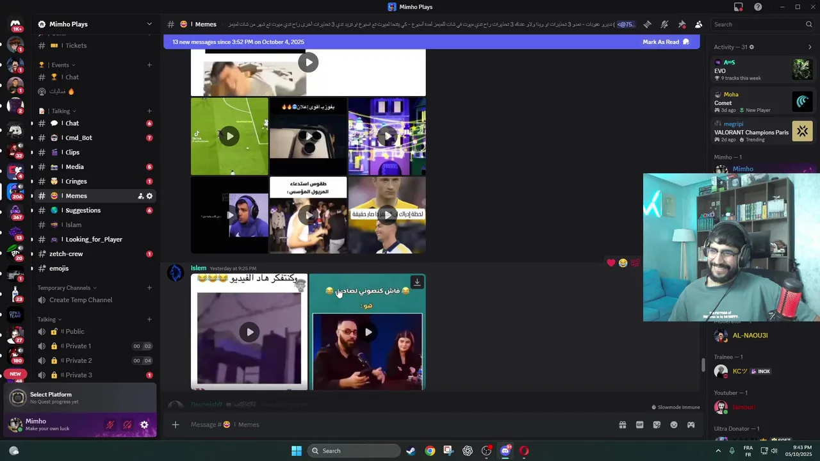Toggle the member list icon
Viewport: 820px width, 461px height.
click(698, 24)
